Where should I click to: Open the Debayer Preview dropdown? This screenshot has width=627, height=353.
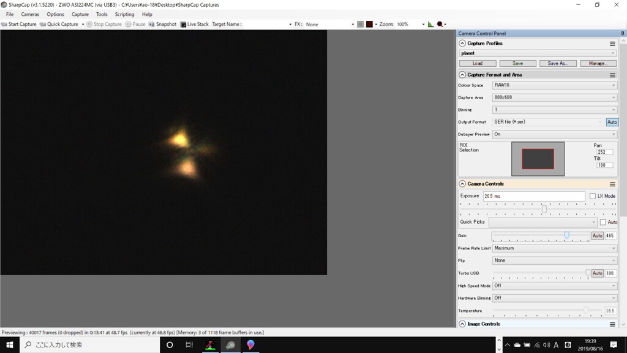point(554,134)
